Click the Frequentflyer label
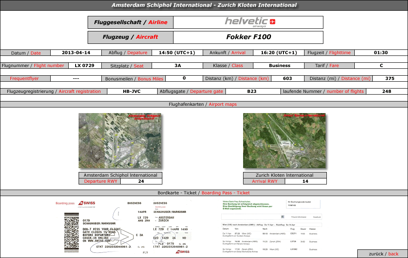408x258 pixels. click(x=24, y=78)
